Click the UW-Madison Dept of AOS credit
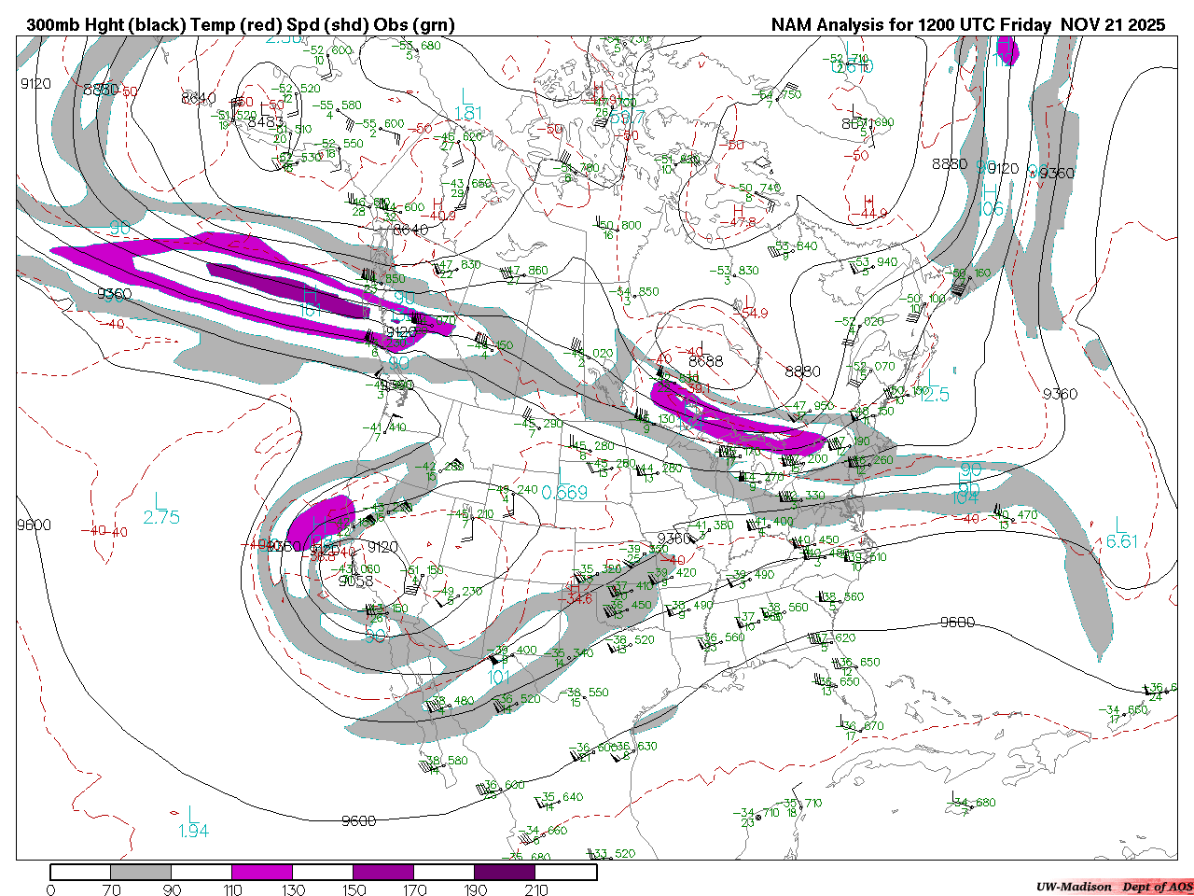The image size is (1194, 896). 1114,887
